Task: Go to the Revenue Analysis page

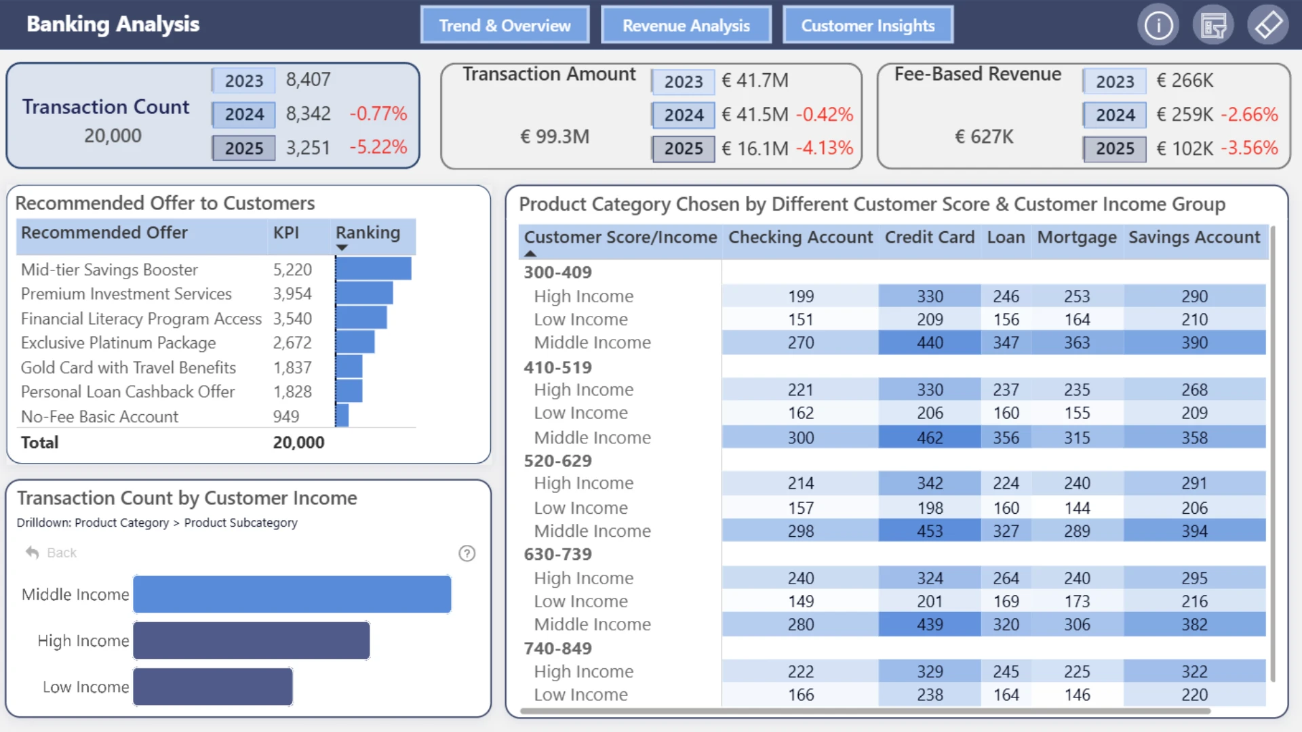Action: [686, 25]
